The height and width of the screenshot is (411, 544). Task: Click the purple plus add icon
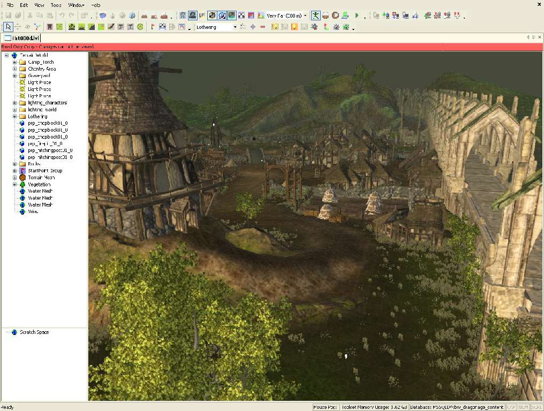click(x=253, y=27)
